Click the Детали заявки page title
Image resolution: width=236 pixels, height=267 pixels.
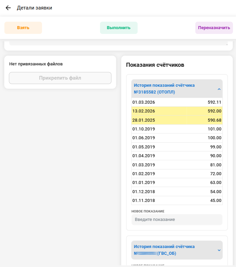[x=34, y=8]
